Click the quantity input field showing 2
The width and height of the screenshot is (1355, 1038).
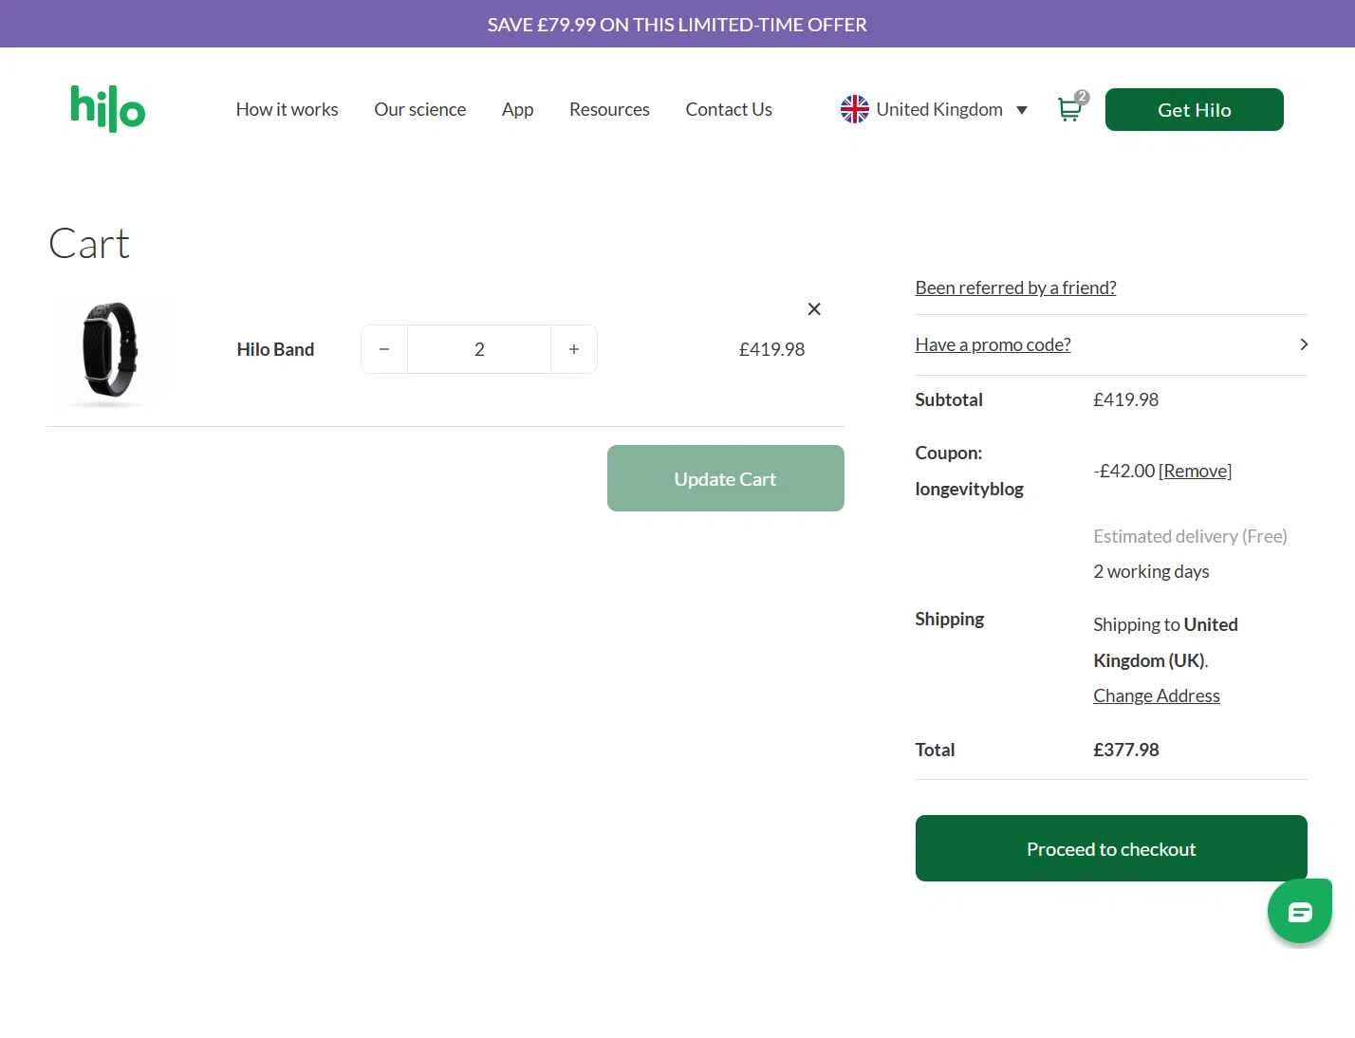(479, 349)
